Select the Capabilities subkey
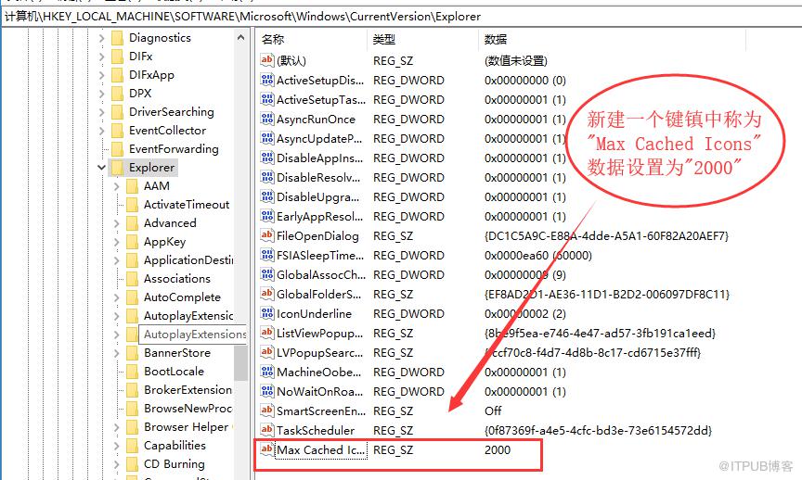 [x=175, y=446]
